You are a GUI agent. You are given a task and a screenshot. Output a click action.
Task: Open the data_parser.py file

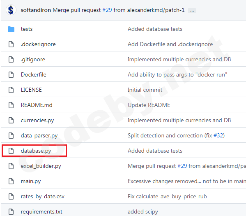point(39,136)
